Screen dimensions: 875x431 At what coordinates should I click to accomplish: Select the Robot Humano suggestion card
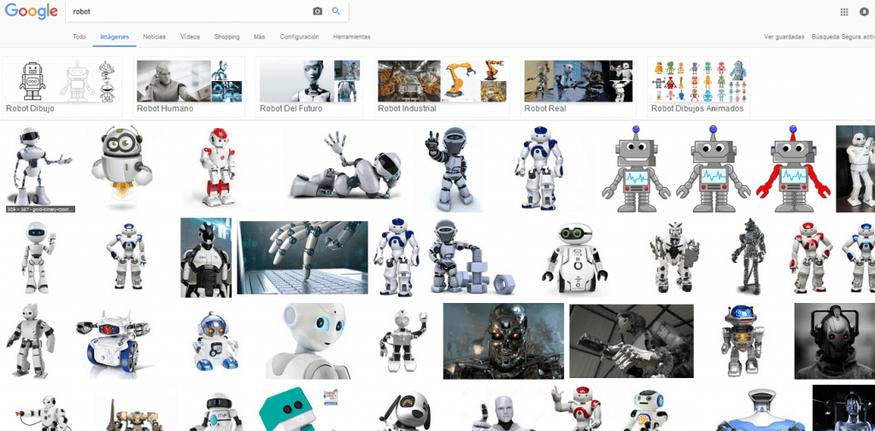point(189,87)
